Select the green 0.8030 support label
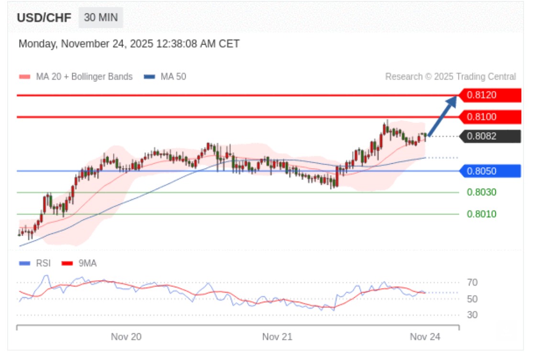 point(481,192)
